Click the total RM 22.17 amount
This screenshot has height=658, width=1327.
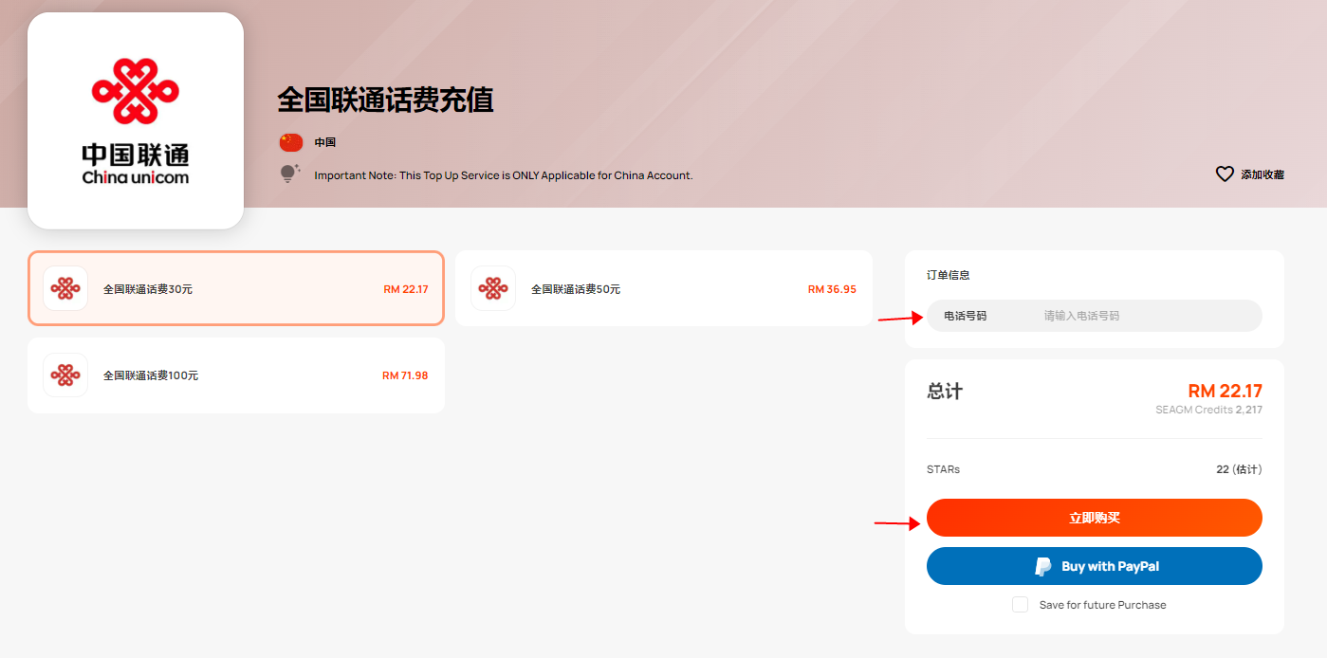[1225, 391]
